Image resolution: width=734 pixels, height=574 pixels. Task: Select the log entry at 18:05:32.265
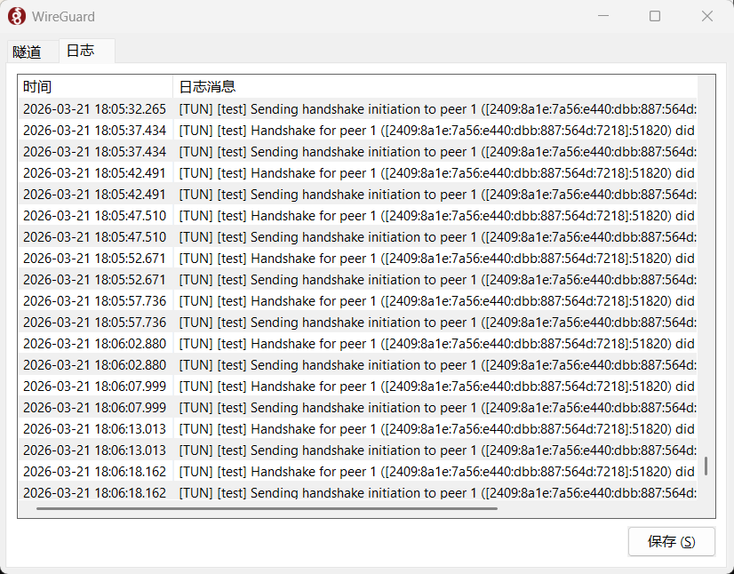pyautogui.click(x=355, y=109)
